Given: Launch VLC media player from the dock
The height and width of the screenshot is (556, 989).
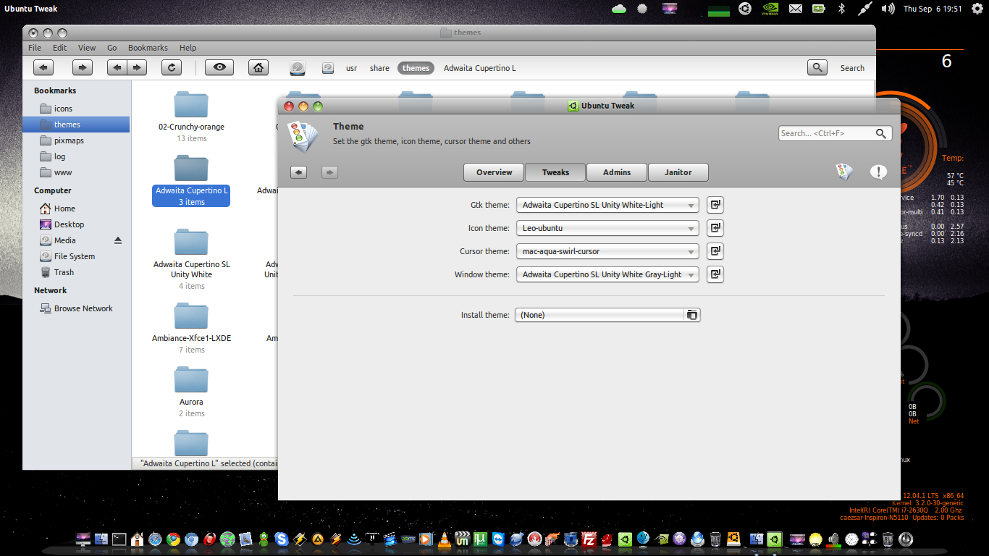Looking at the screenshot, I should (x=444, y=539).
